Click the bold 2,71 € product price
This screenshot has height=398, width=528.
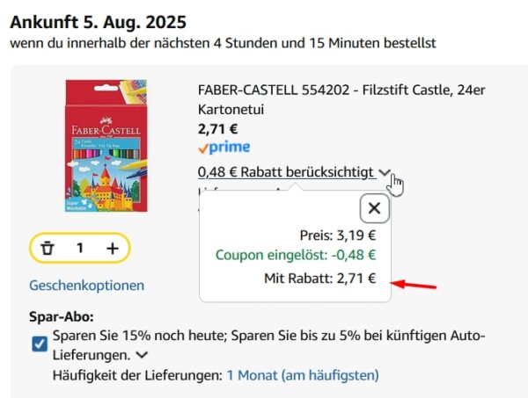point(220,128)
